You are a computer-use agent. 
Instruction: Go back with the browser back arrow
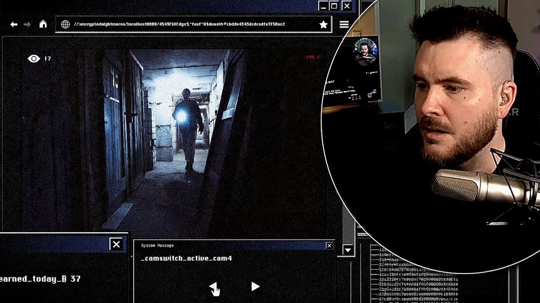pyautogui.click(x=14, y=24)
